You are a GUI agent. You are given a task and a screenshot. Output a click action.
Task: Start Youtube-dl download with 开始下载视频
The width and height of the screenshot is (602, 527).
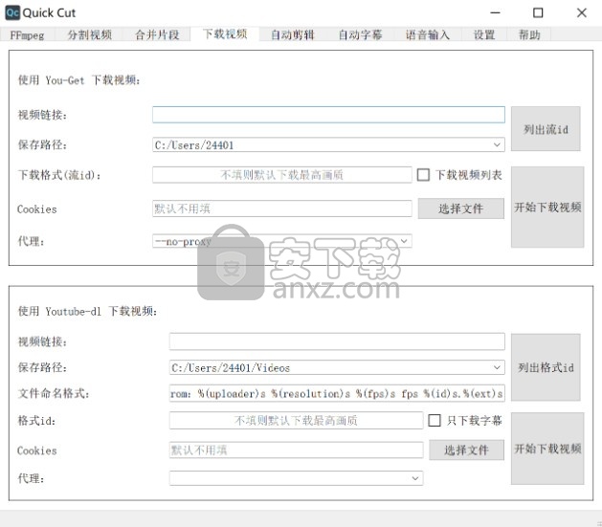pyautogui.click(x=547, y=449)
